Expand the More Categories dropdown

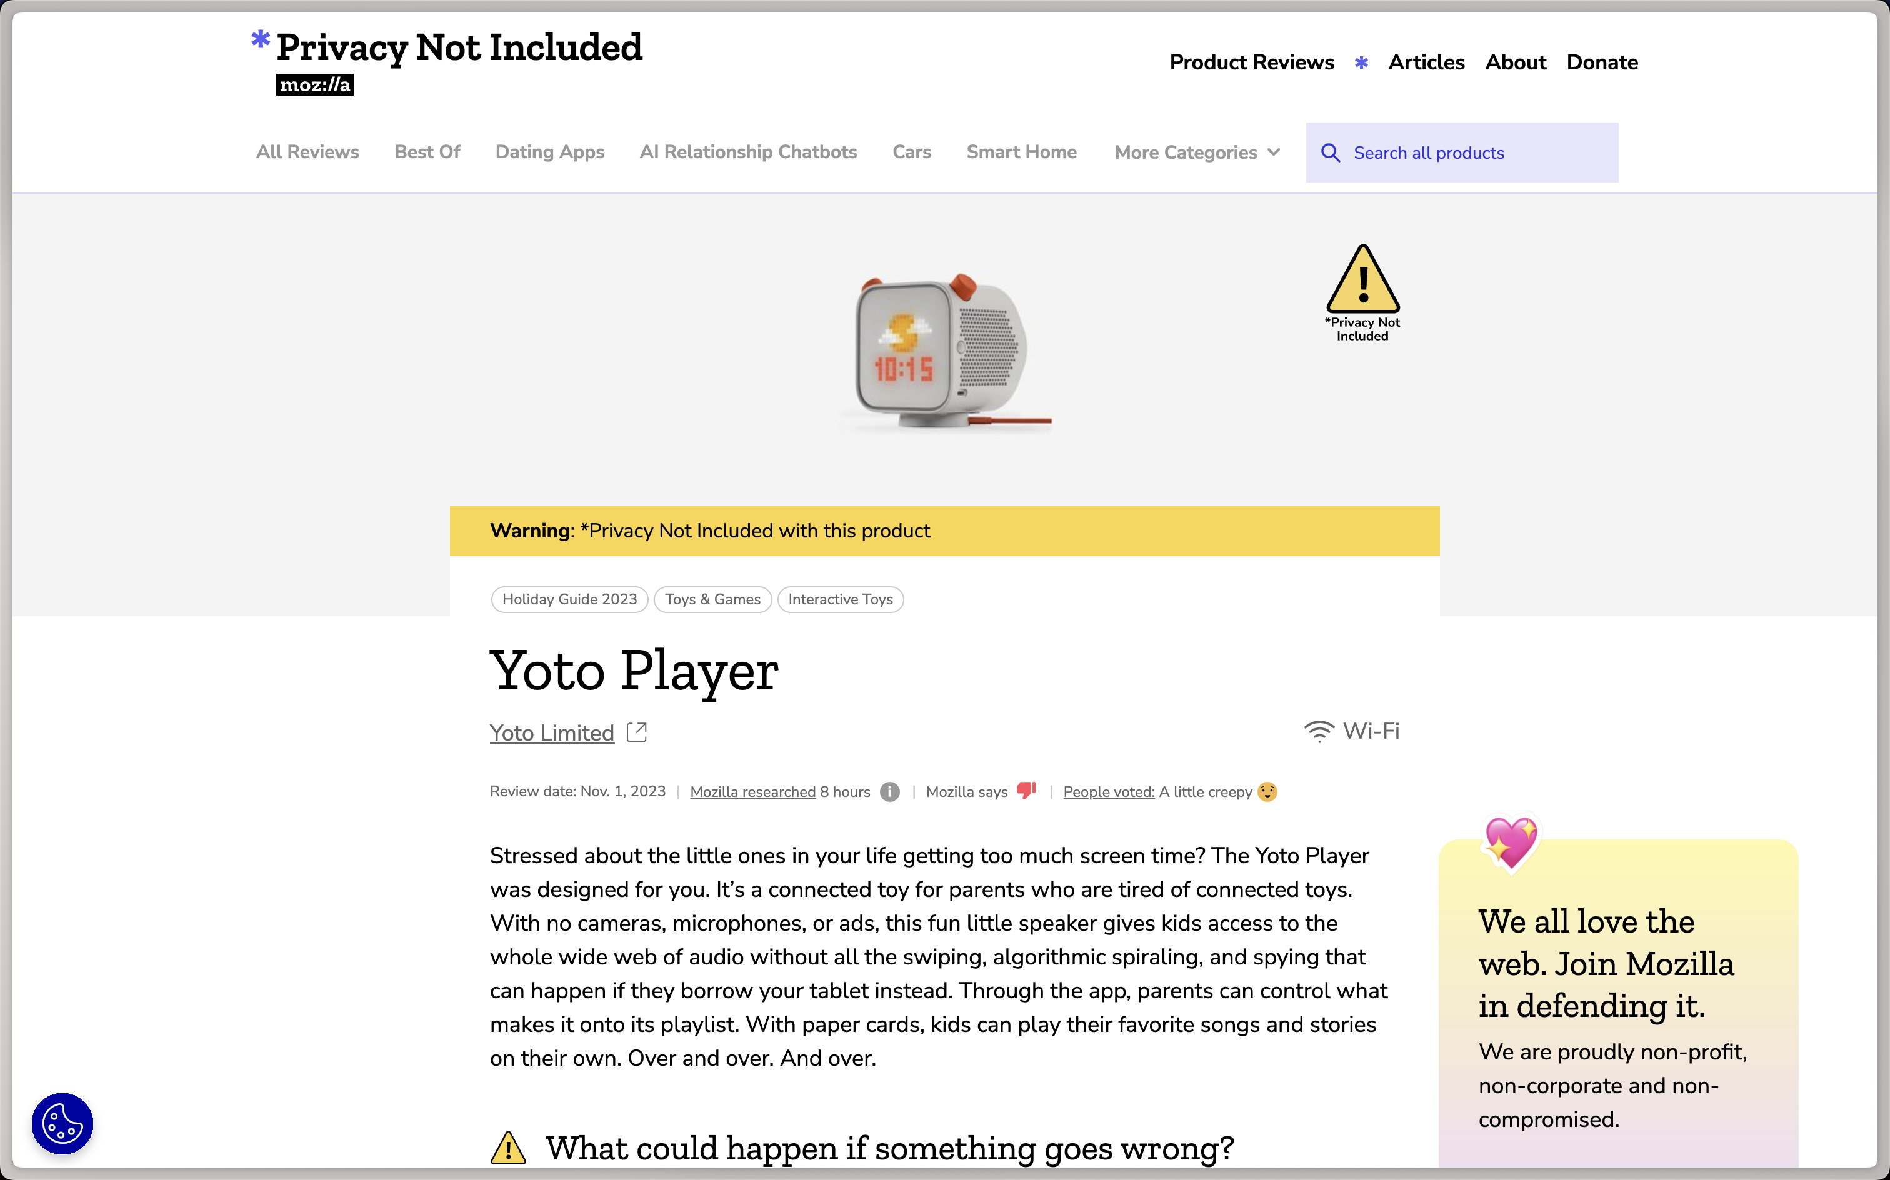pos(1197,152)
